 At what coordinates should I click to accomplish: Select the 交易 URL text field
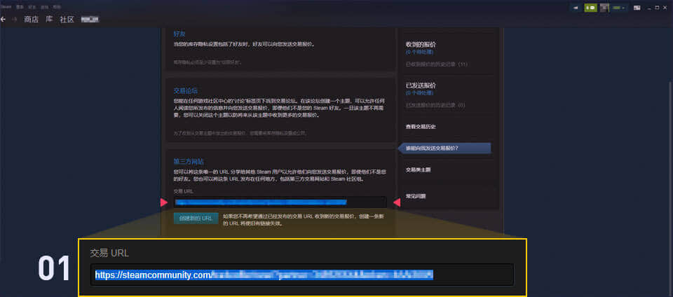pos(280,202)
